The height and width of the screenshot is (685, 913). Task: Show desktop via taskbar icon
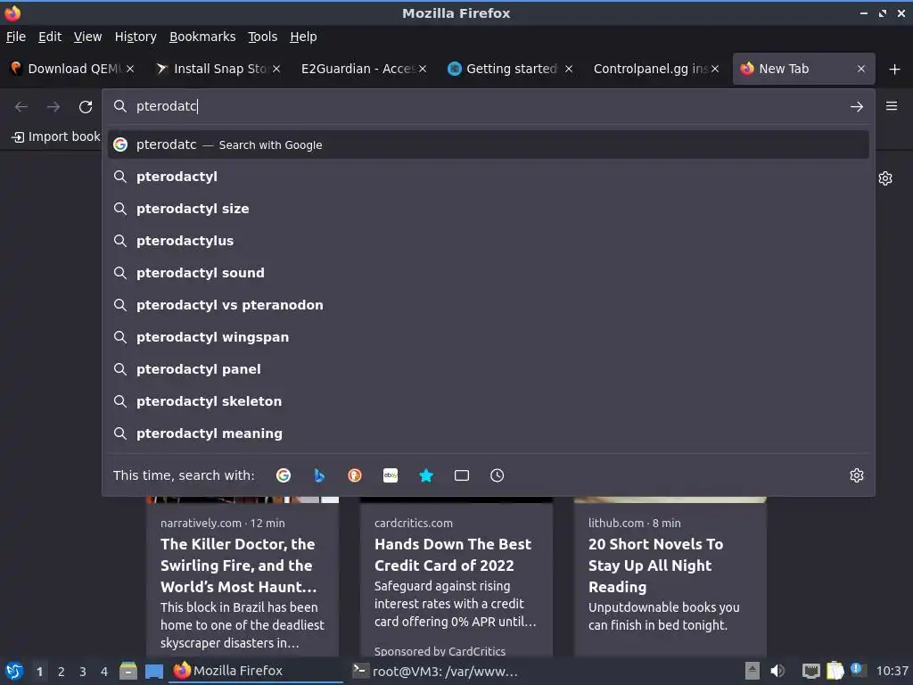[154, 671]
